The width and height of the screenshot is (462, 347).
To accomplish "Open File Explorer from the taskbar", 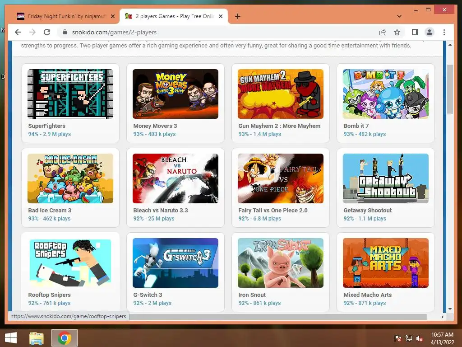I will click(x=37, y=338).
